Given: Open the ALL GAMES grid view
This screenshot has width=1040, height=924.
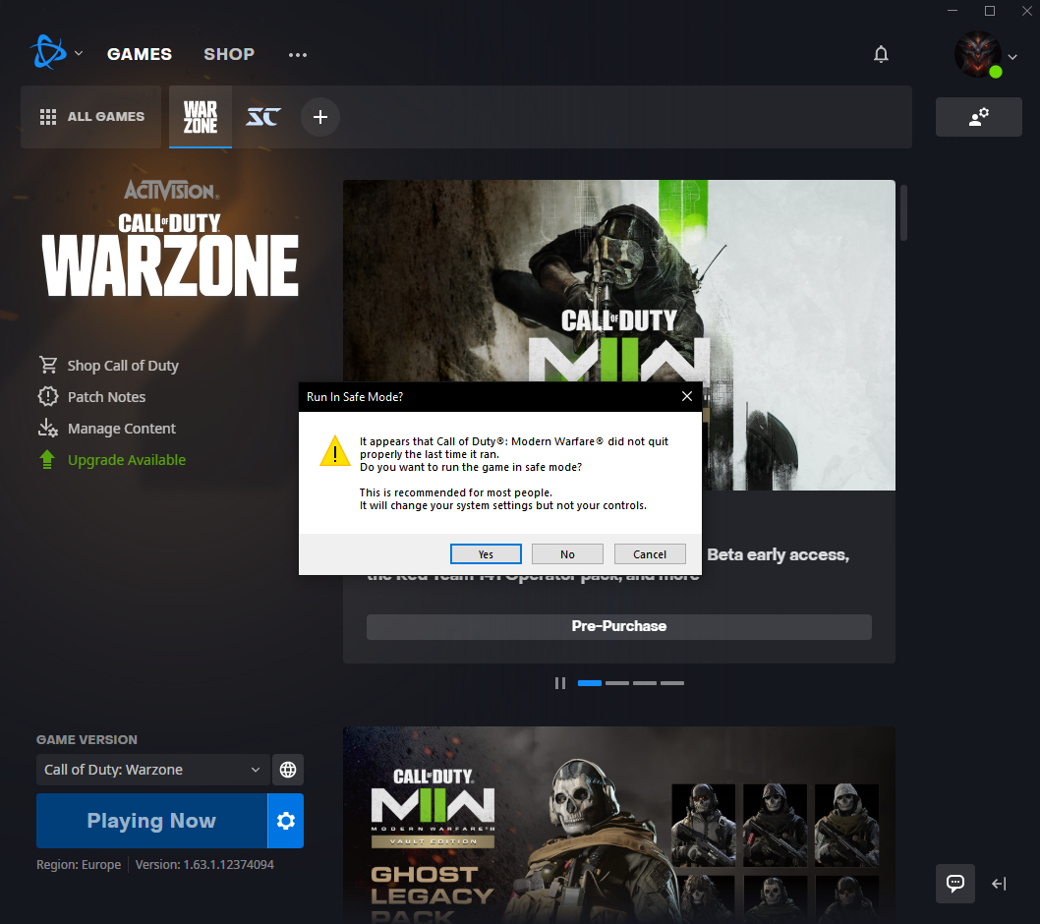Looking at the screenshot, I should pos(91,117).
